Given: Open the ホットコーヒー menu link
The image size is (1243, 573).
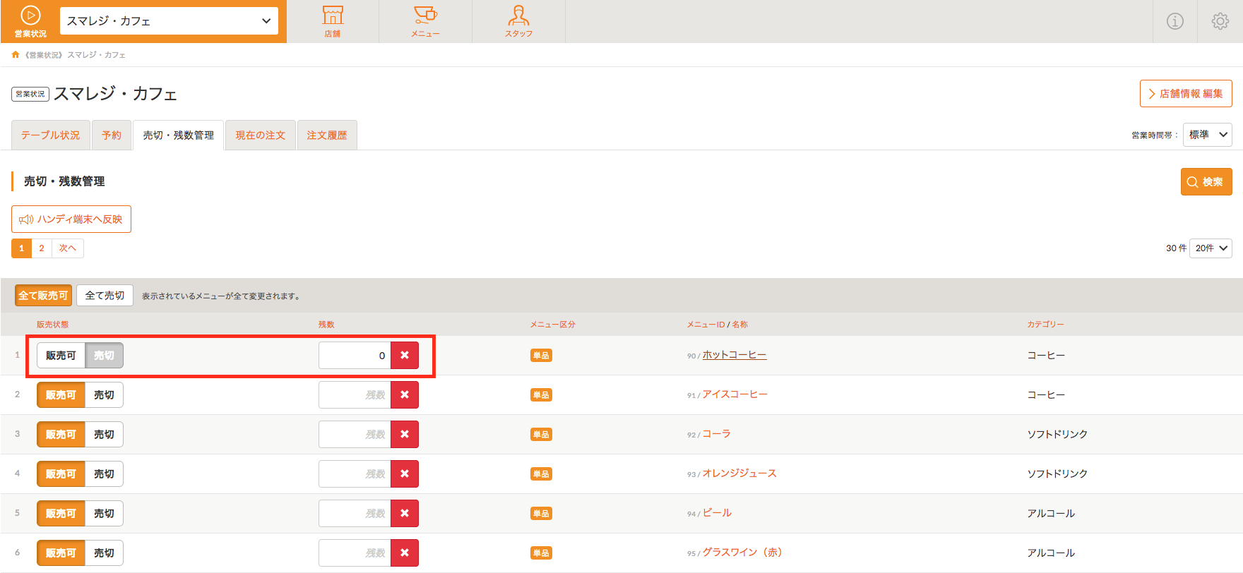Looking at the screenshot, I should [734, 355].
